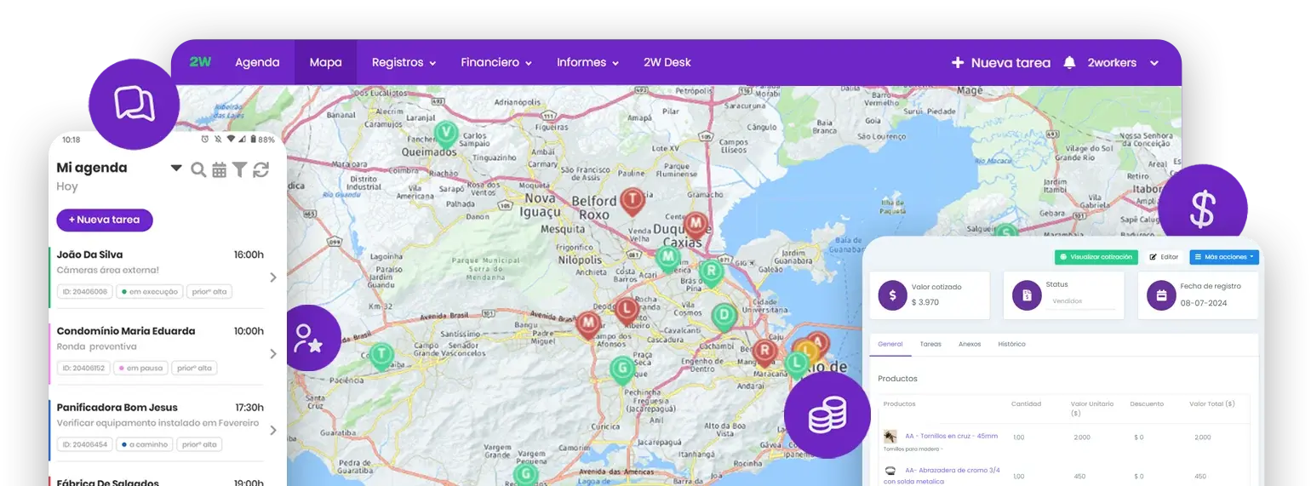Select the red M marker near Bangu
Screen dimensions: 1311x486
coord(588,325)
